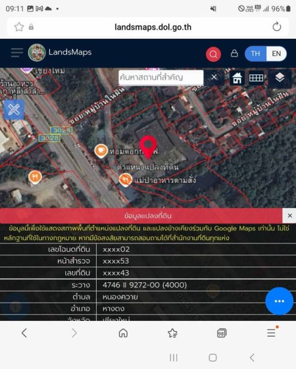Tap the orange restaurant marker near แม่ปาอาหารตามสั่ง
Image resolution: width=296 pixels, height=369 pixels.
coord(126,180)
